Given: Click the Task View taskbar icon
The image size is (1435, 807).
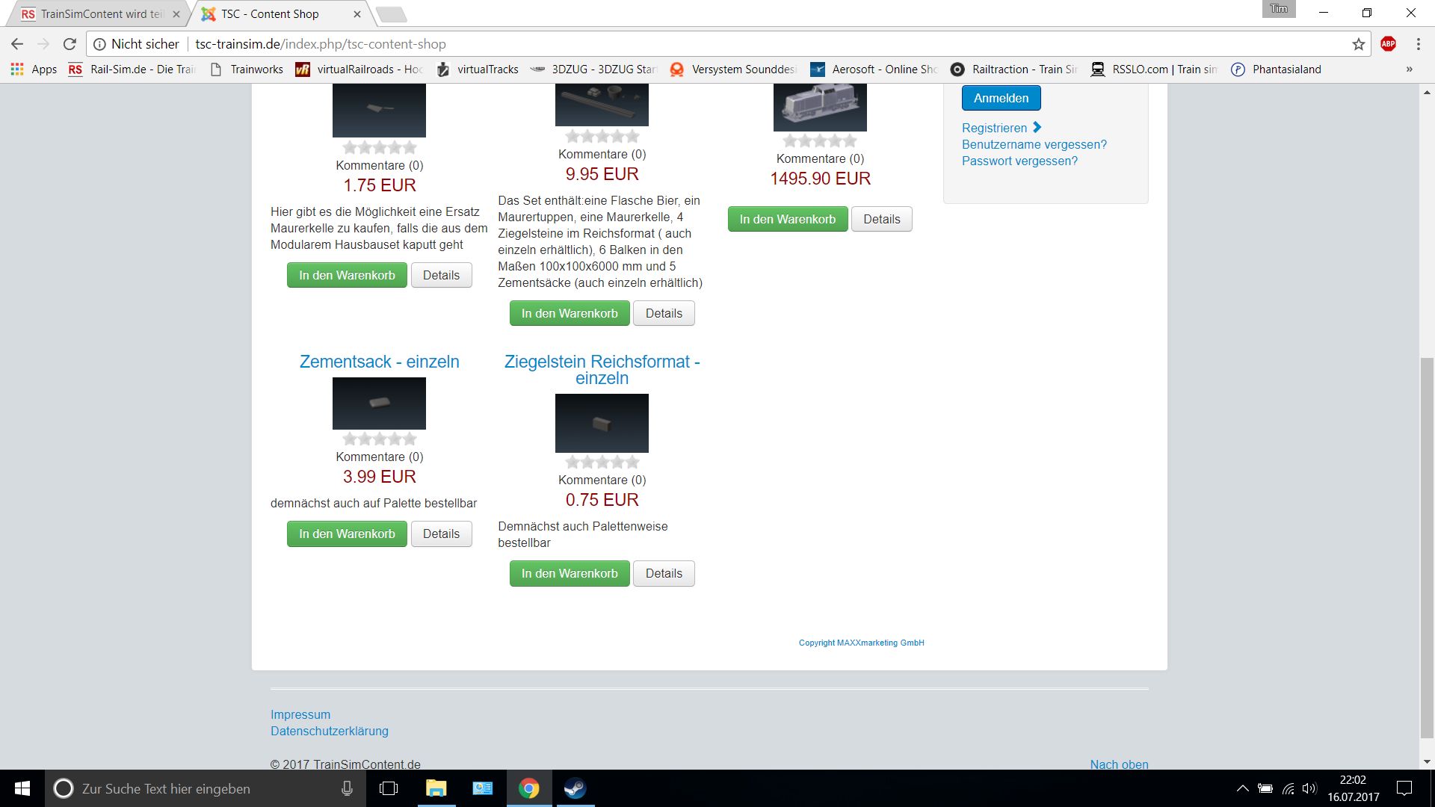Looking at the screenshot, I should click(389, 788).
